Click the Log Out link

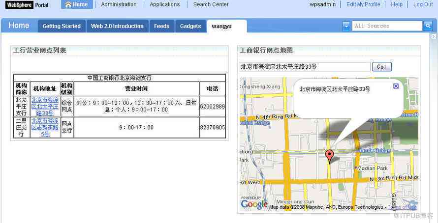coord(423,4)
